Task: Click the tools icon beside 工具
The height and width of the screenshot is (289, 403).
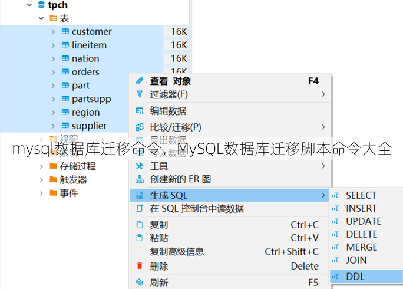Action: (x=140, y=166)
